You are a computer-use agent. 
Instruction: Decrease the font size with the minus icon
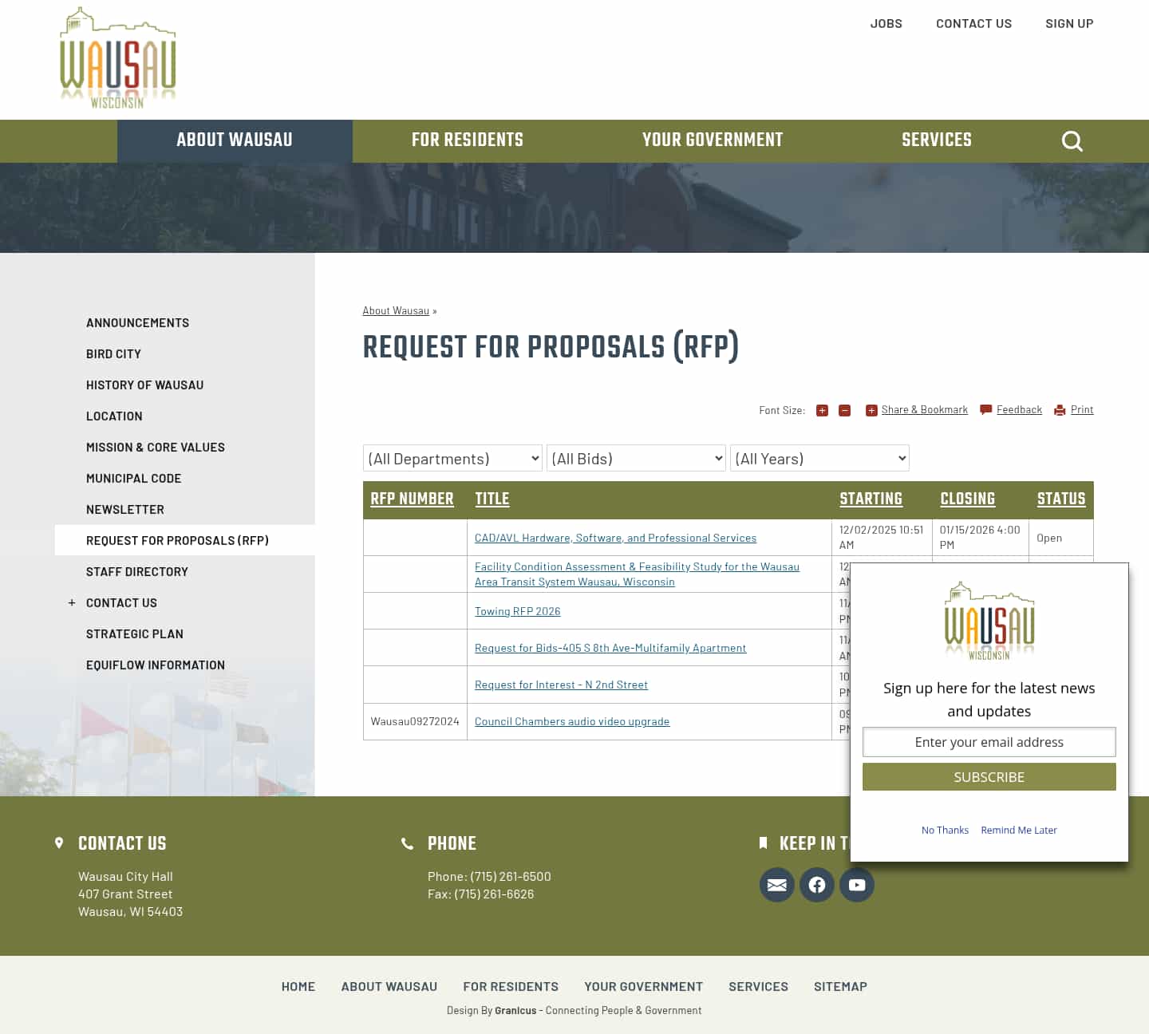click(x=844, y=410)
